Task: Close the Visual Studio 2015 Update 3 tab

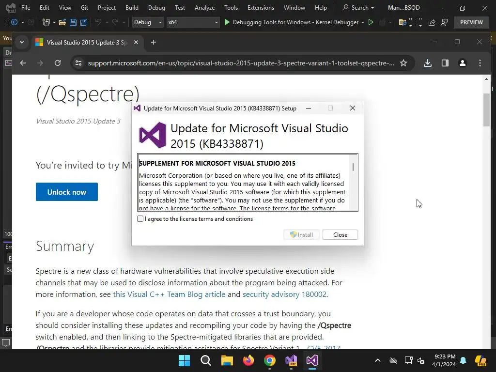Action: point(136,42)
